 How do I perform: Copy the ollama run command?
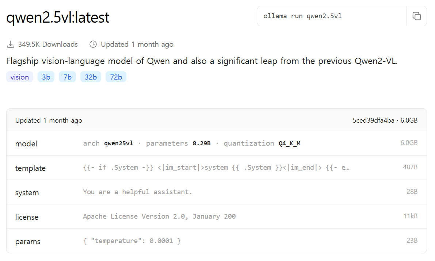point(416,16)
